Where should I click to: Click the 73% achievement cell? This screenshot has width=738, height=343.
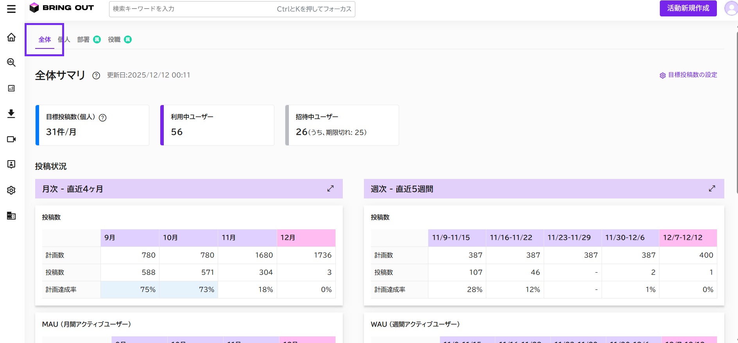(188, 289)
